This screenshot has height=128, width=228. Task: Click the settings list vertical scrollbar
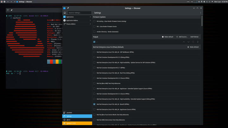[202, 21]
